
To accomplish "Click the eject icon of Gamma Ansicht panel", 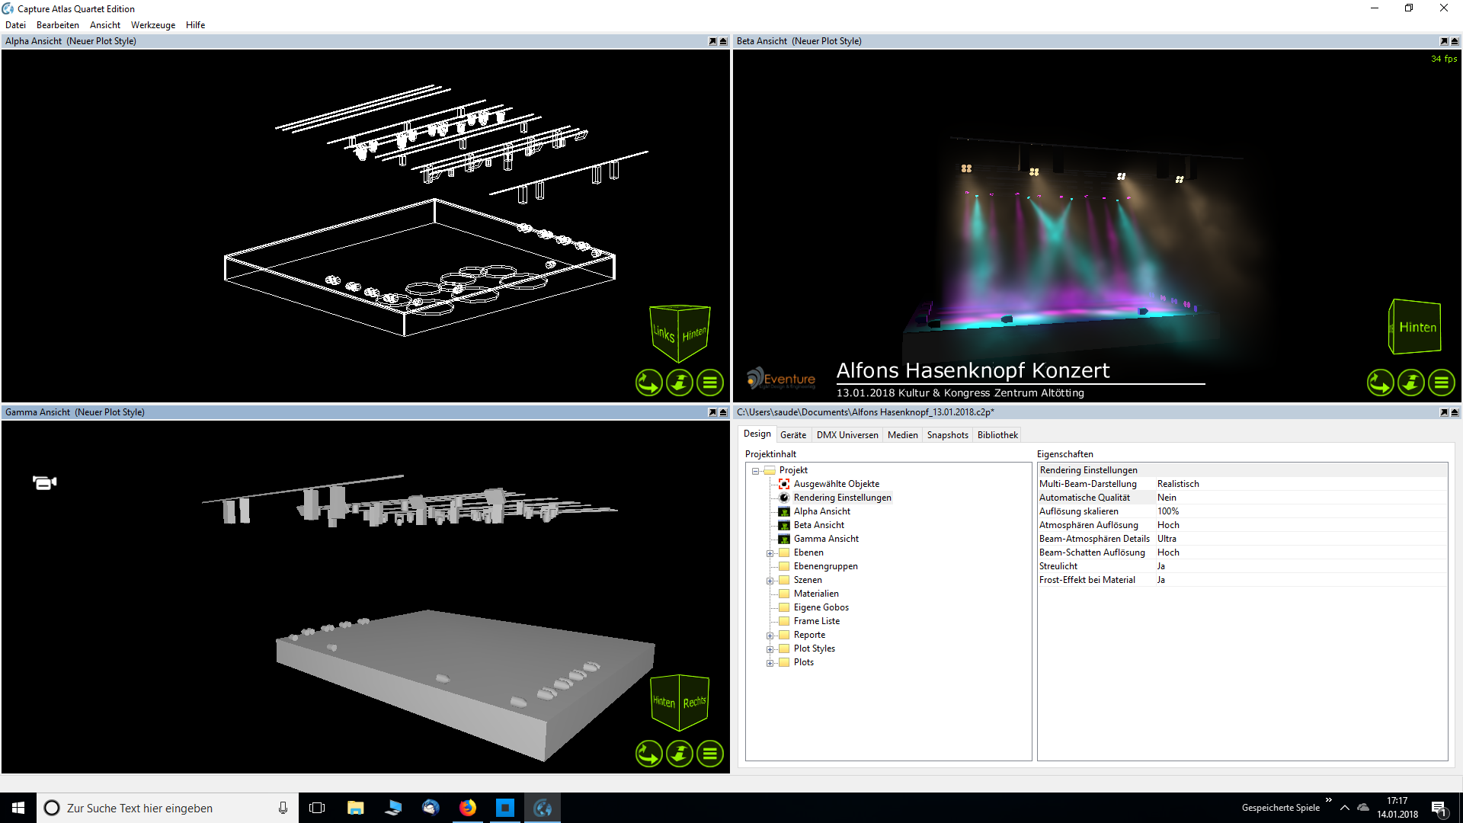I will [723, 412].
